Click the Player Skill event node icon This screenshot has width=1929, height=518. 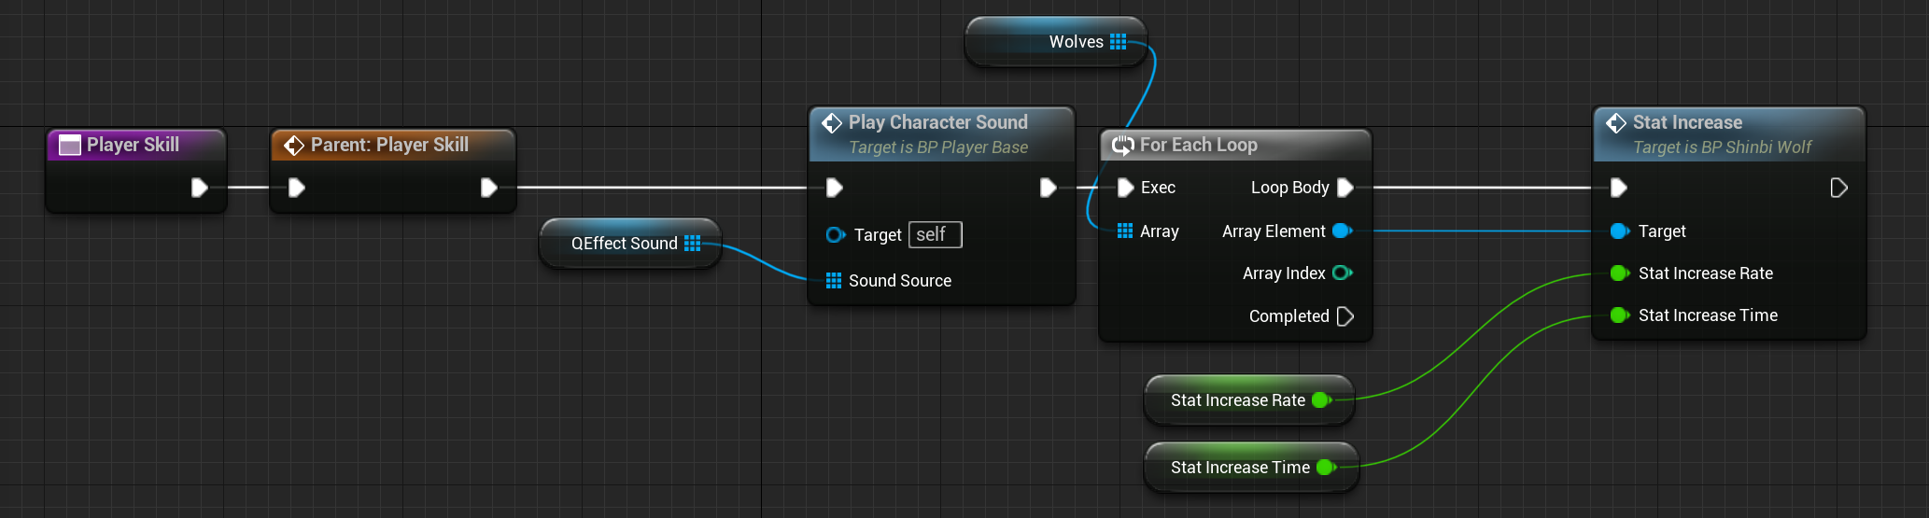70,145
